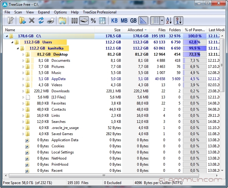228x188 pixels.
Task: Select the Links folder icon
Action: [28, 116]
